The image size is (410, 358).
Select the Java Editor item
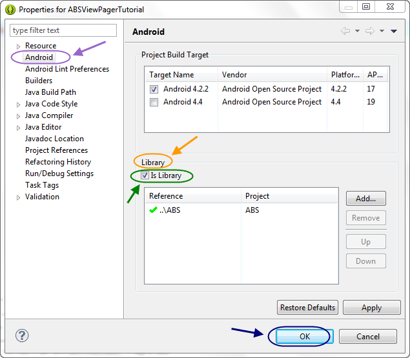click(x=43, y=127)
